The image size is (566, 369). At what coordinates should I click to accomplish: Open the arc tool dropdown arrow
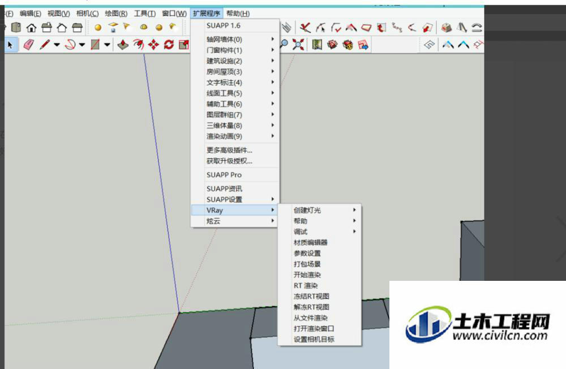82,45
